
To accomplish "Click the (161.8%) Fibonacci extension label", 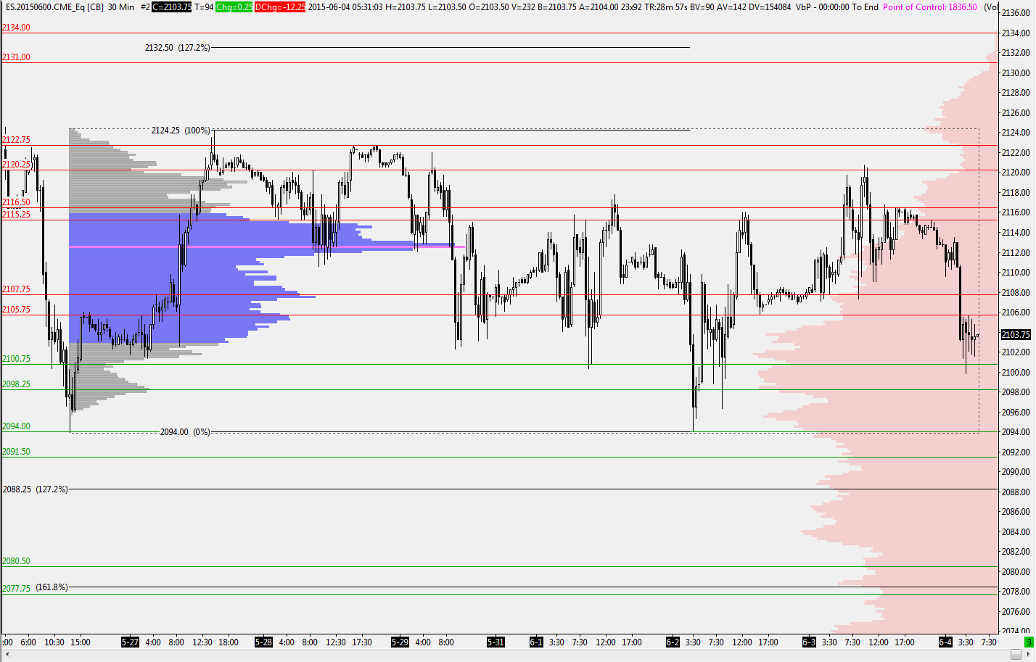I will tap(52, 587).
